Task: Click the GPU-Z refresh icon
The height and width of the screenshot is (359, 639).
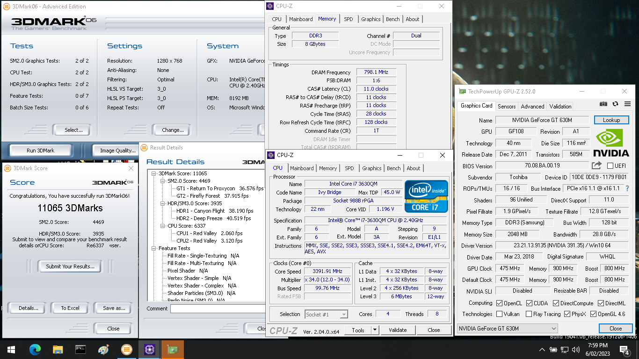Action: click(x=616, y=104)
